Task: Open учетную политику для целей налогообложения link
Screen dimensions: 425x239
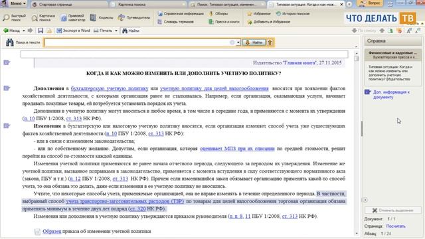Action: coord(214,88)
